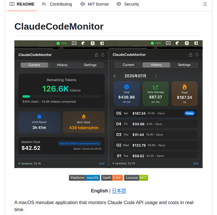This screenshot has width=217, height=215.
Task: Click the ClaudeCodeMonitor heading
Action: (59, 26)
